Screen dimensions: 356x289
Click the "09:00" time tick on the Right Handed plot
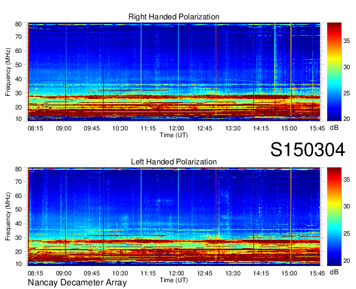coord(63,128)
